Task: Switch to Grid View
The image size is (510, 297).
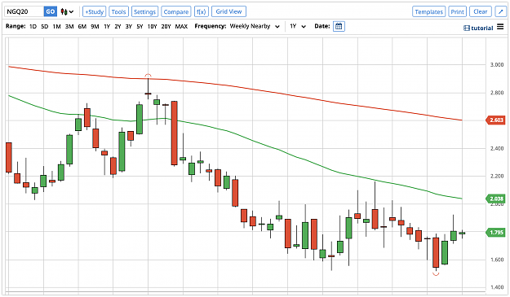Action: (x=228, y=11)
